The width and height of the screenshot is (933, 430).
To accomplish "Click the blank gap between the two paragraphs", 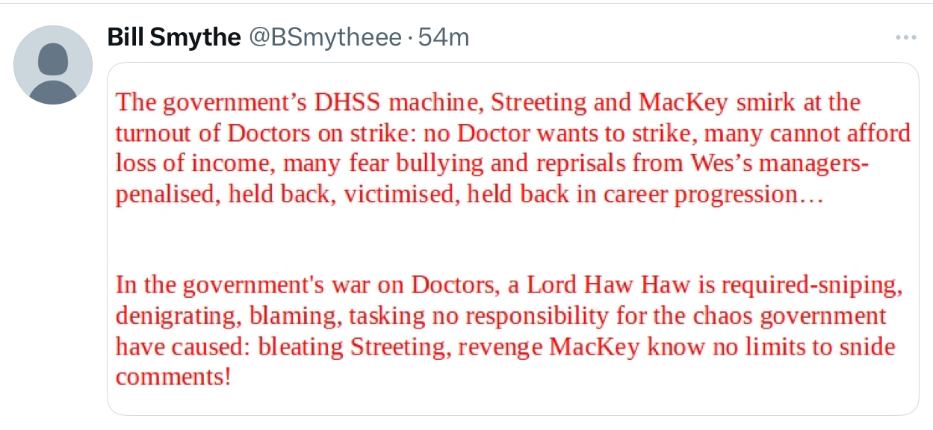I will (512, 240).
